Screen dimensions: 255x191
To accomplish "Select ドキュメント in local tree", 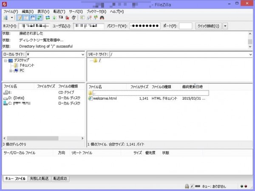I will click(27, 66).
